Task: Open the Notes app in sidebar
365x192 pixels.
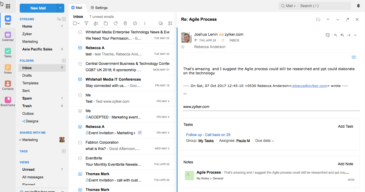Action: pyautogui.click(x=8, y=69)
